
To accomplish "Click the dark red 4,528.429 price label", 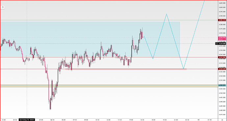I will point(222,69).
